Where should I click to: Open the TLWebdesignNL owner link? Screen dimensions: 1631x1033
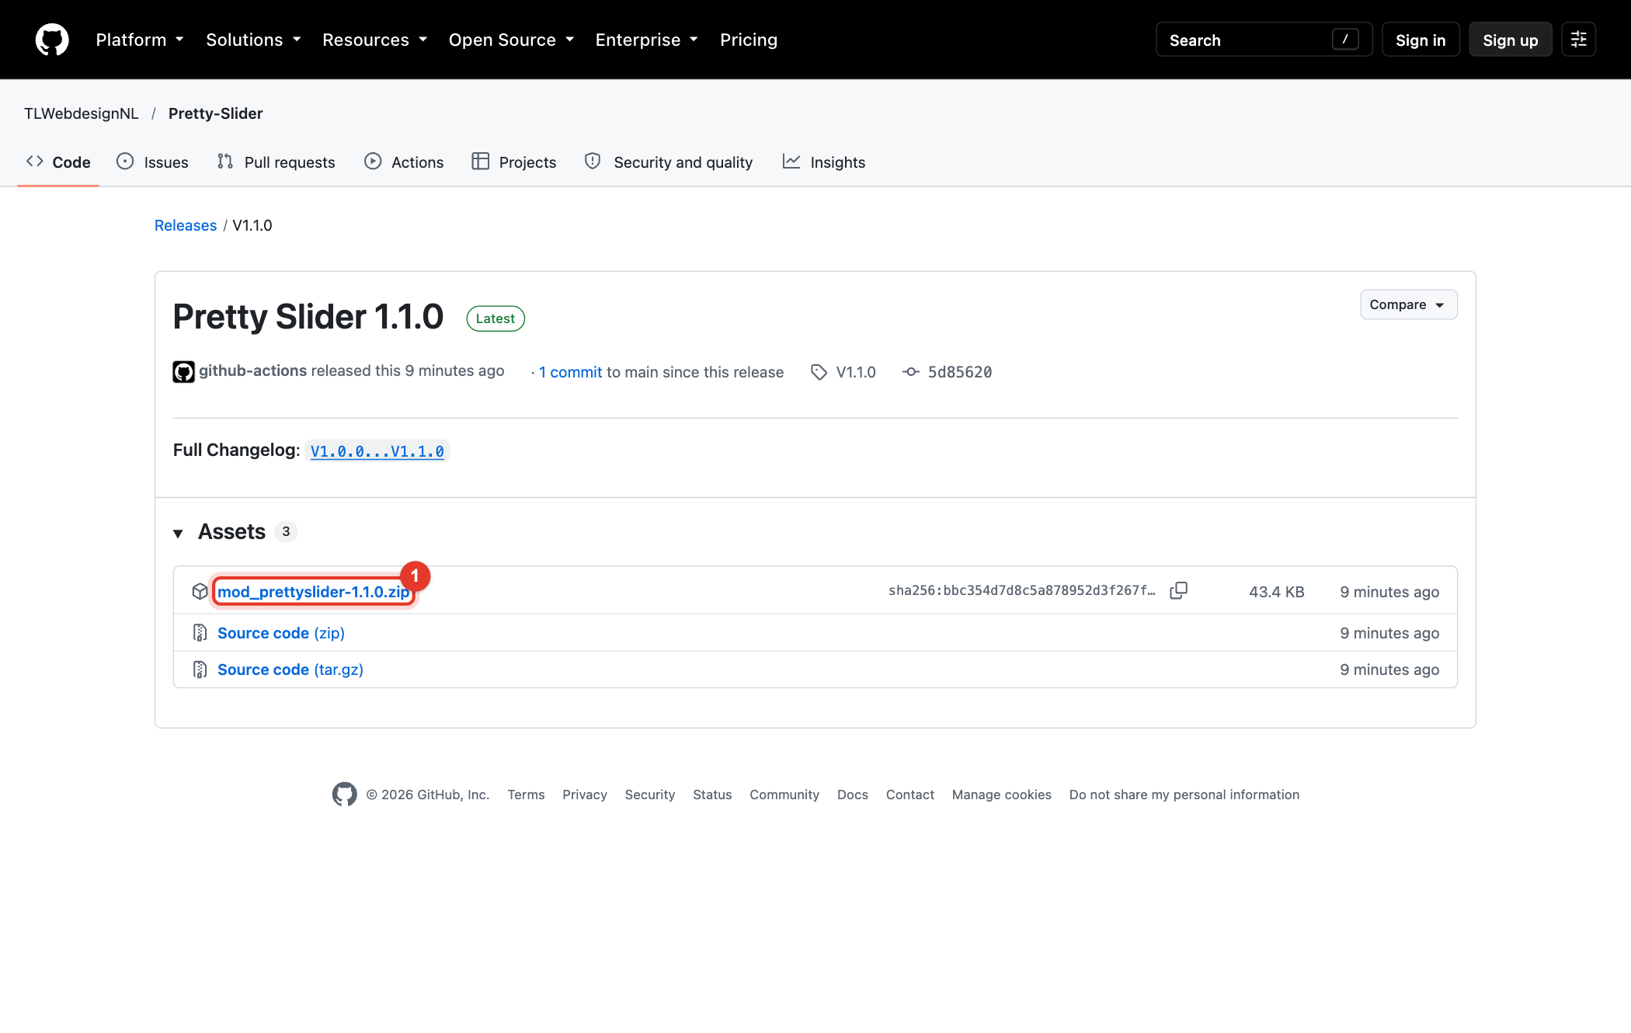click(x=82, y=113)
